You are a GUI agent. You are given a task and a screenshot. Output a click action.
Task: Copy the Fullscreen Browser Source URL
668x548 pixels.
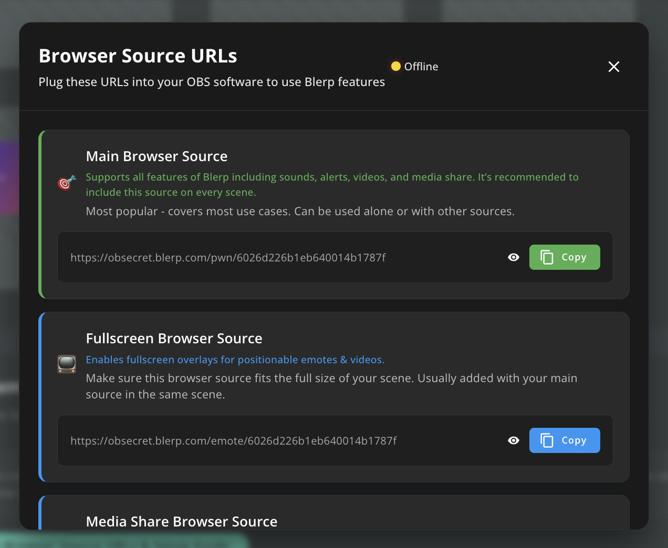tap(565, 440)
